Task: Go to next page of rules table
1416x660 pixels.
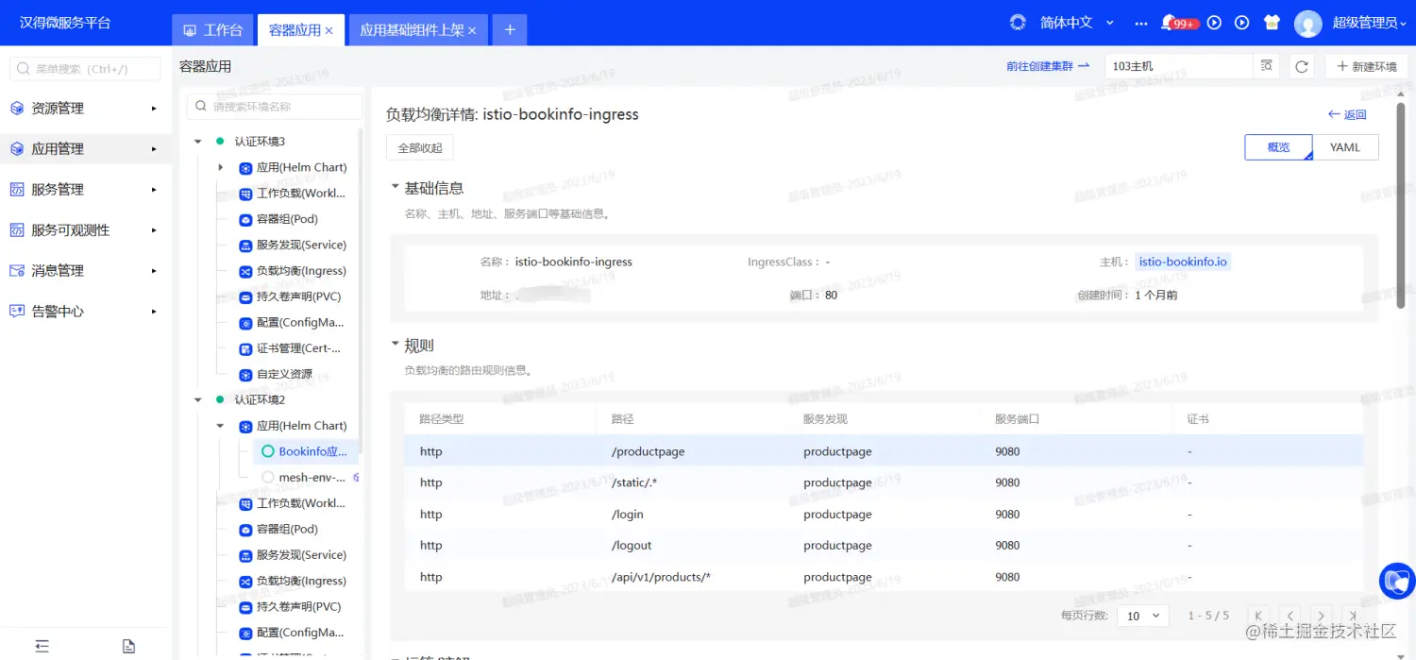Action: coord(1322,616)
